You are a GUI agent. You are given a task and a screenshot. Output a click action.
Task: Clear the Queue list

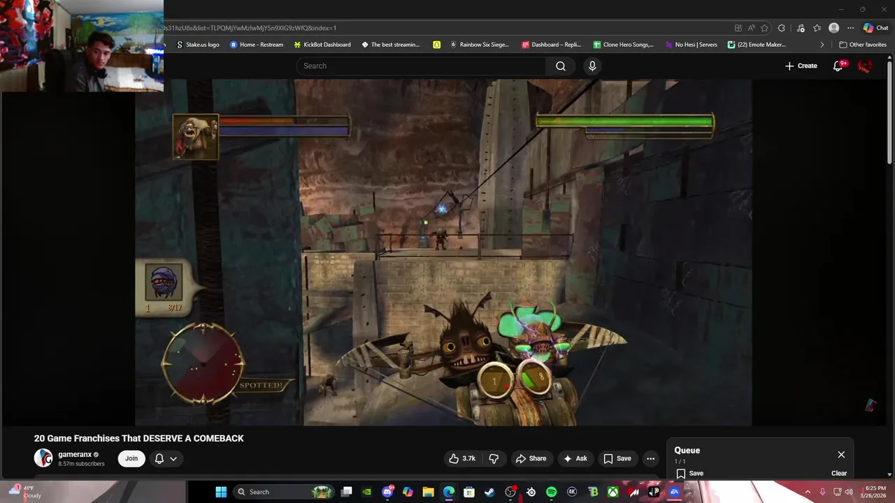(839, 473)
